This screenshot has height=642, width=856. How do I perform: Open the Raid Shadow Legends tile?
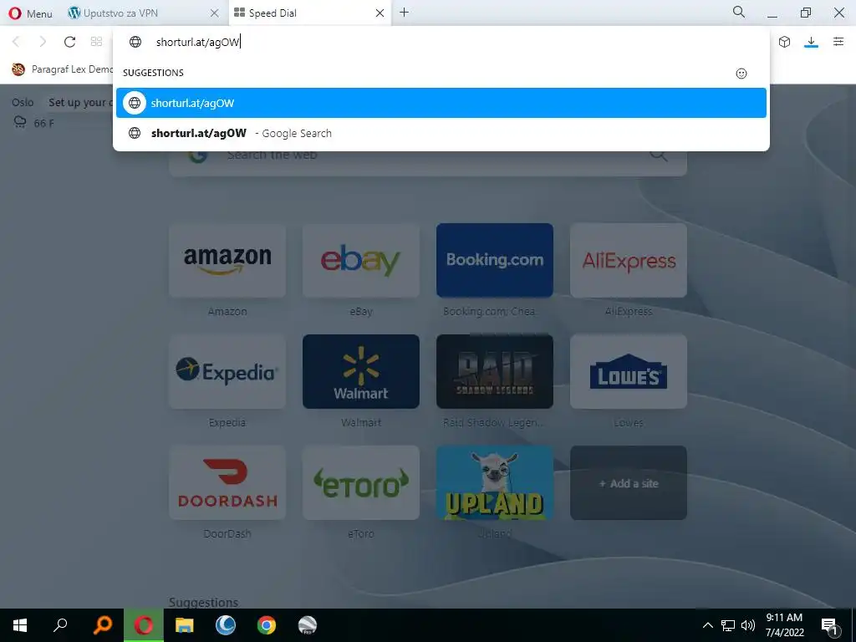pos(495,372)
